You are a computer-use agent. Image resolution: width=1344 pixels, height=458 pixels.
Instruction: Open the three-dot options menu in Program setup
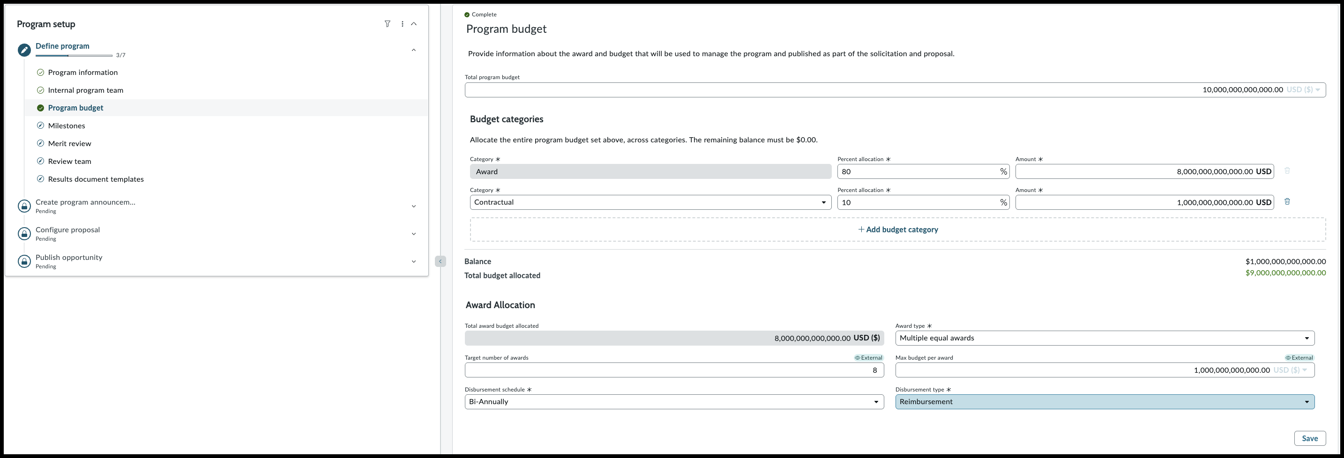pyautogui.click(x=402, y=24)
